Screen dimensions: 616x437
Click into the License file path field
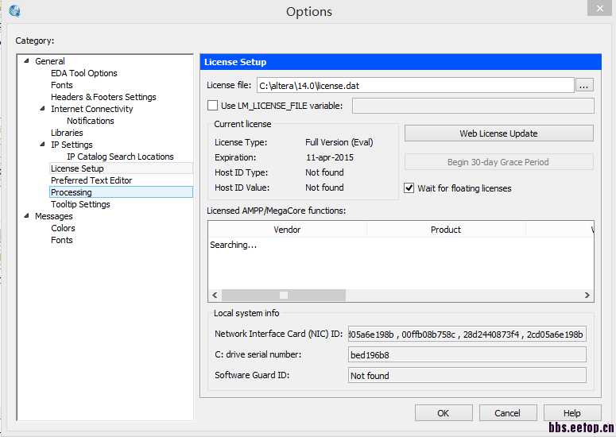413,85
